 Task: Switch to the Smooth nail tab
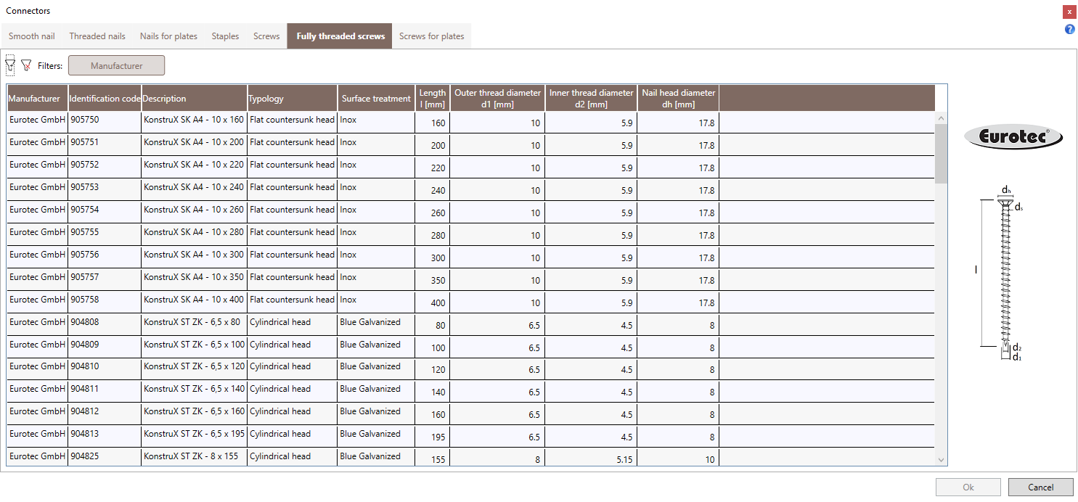click(x=32, y=36)
